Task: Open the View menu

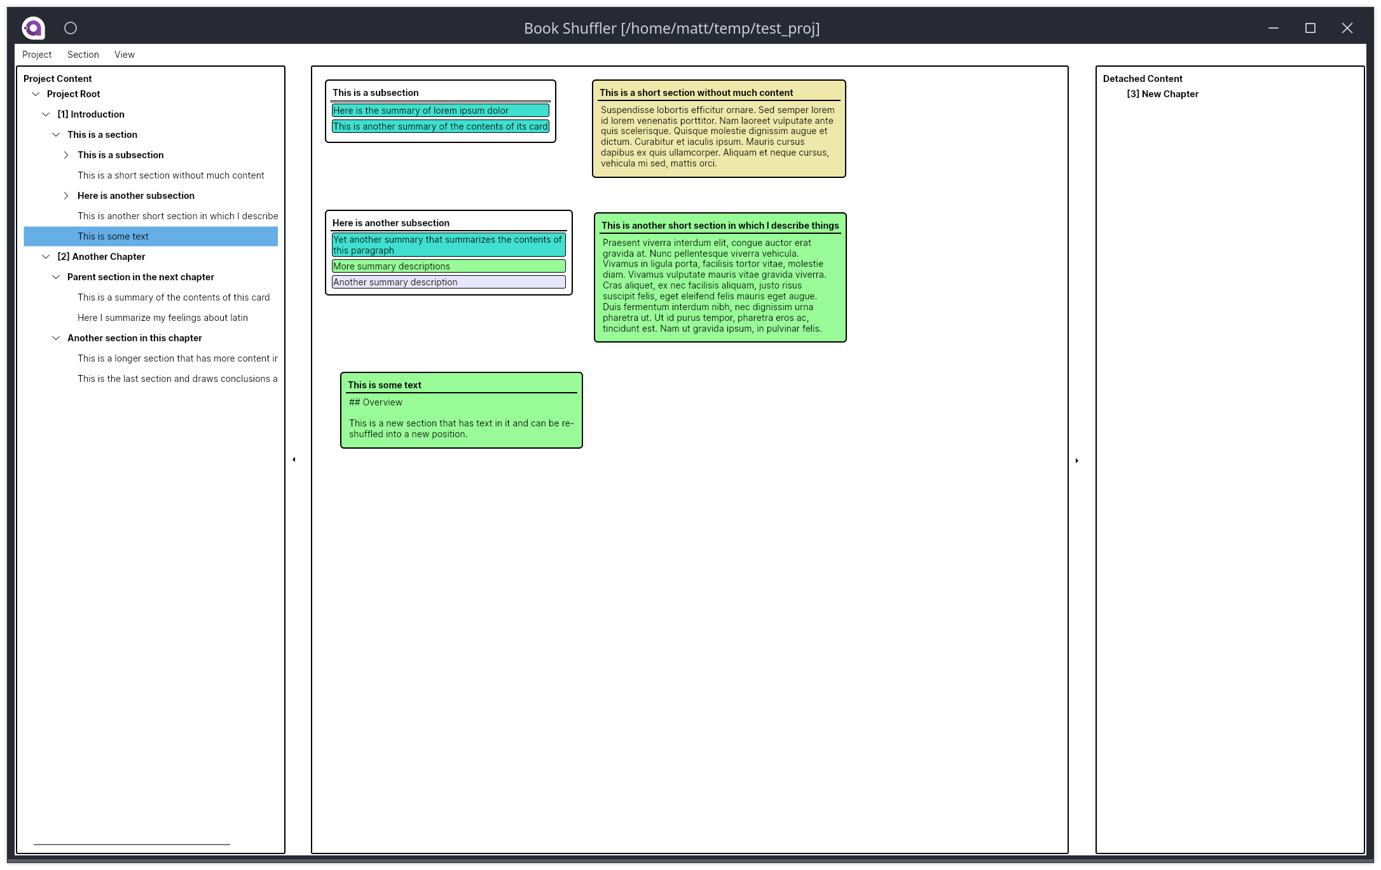Action: coord(125,55)
